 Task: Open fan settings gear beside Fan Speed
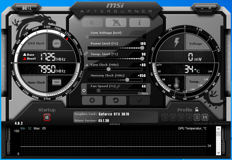pos(84,90)
